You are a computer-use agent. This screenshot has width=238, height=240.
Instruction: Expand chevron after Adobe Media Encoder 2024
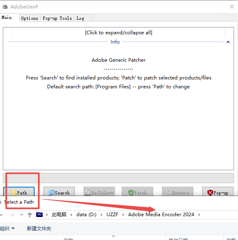pos(199,215)
